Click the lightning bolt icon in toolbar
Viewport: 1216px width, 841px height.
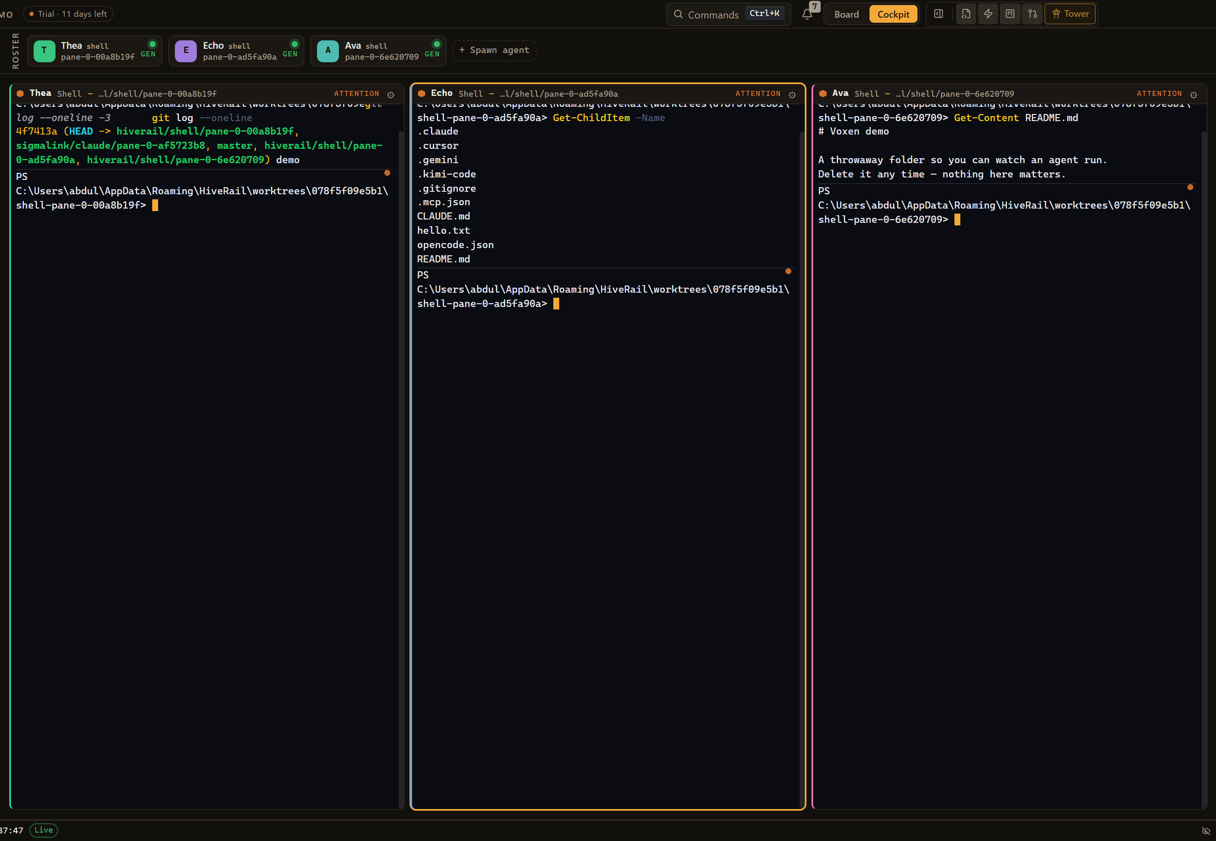click(988, 14)
